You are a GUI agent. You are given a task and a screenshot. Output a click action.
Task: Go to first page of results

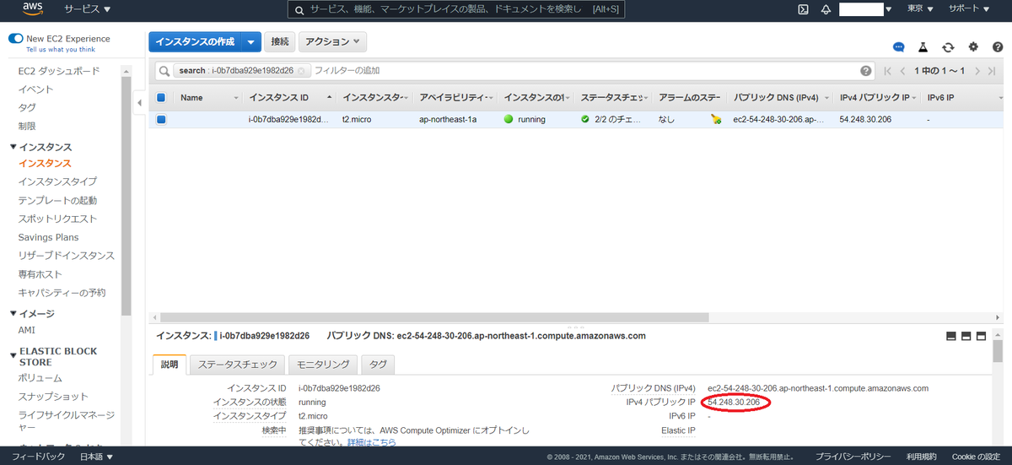point(887,71)
